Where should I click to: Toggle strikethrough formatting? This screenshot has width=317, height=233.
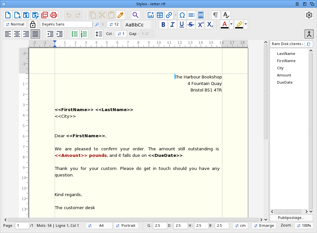coord(191,25)
